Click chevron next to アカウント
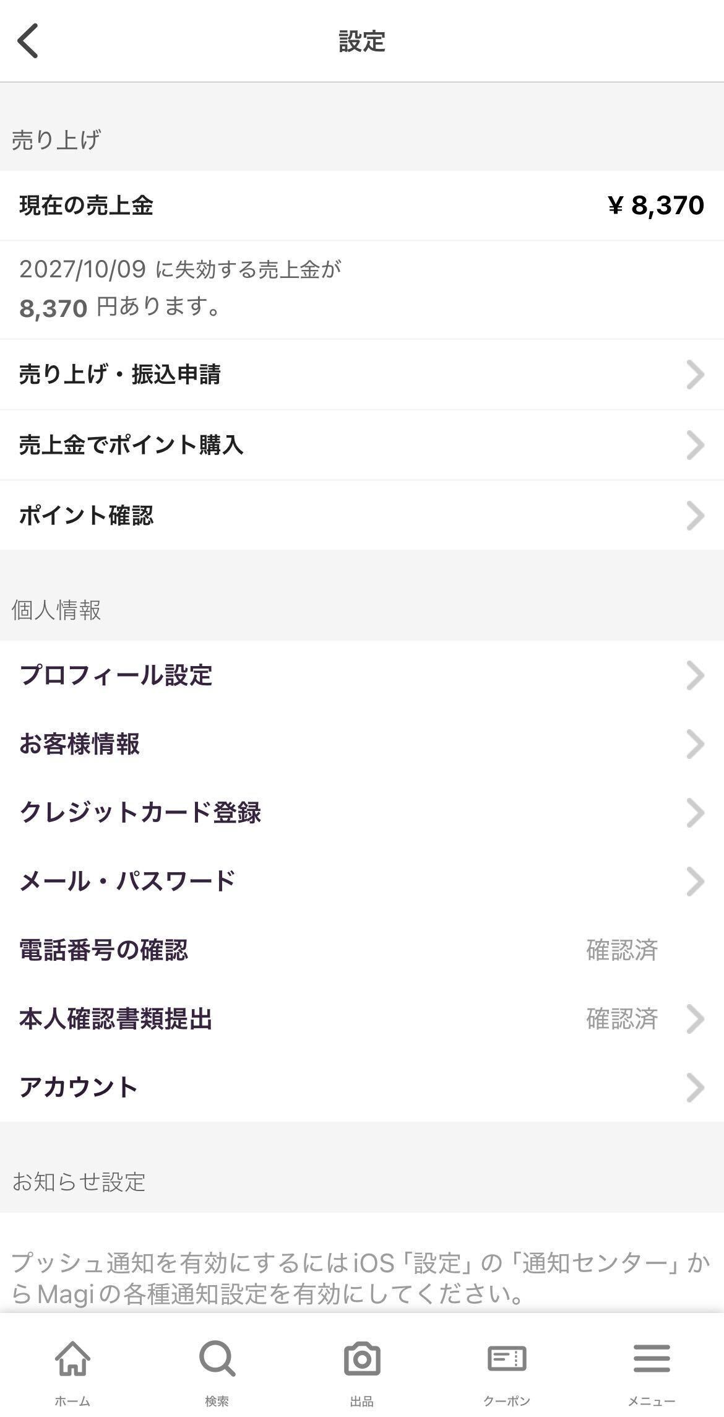The height and width of the screenshot is (1417, 724). (695, 1088)
